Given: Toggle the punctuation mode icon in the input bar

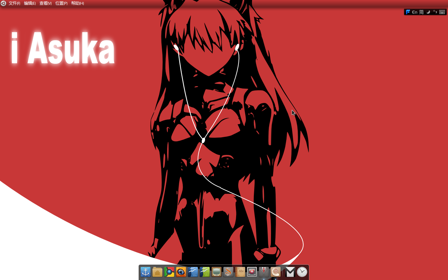Looking at the screenshot, I should 435,12.
